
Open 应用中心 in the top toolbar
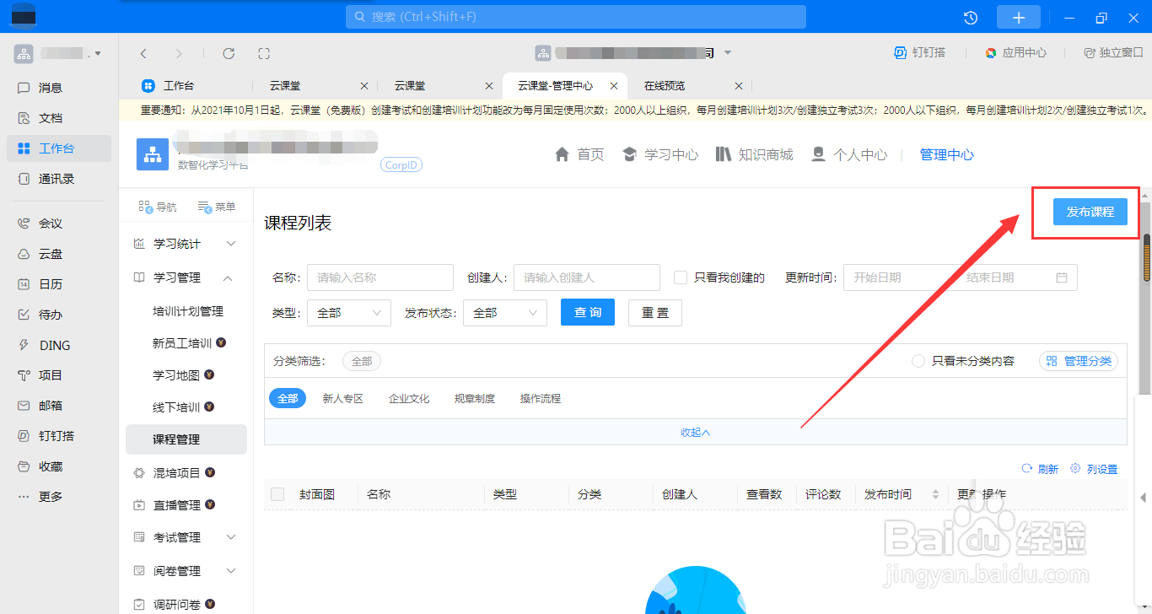[x=1015, y=52]
